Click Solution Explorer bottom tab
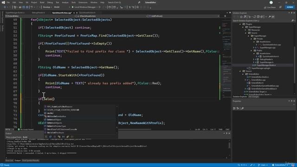The height and width of the screenshot is (167, 297). [240, 97]
